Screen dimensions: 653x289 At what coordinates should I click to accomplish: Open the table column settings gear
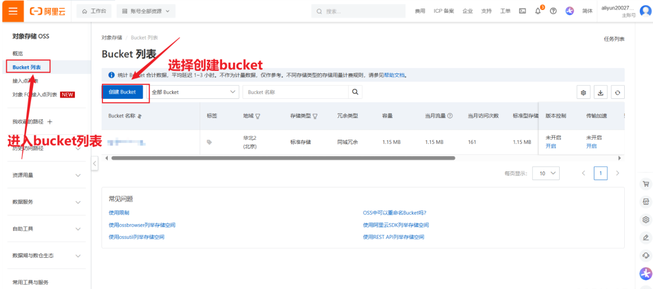(583, 93)
